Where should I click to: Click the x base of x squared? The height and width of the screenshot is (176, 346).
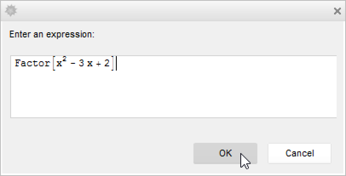pyautogui.click(x=59, y=65)
